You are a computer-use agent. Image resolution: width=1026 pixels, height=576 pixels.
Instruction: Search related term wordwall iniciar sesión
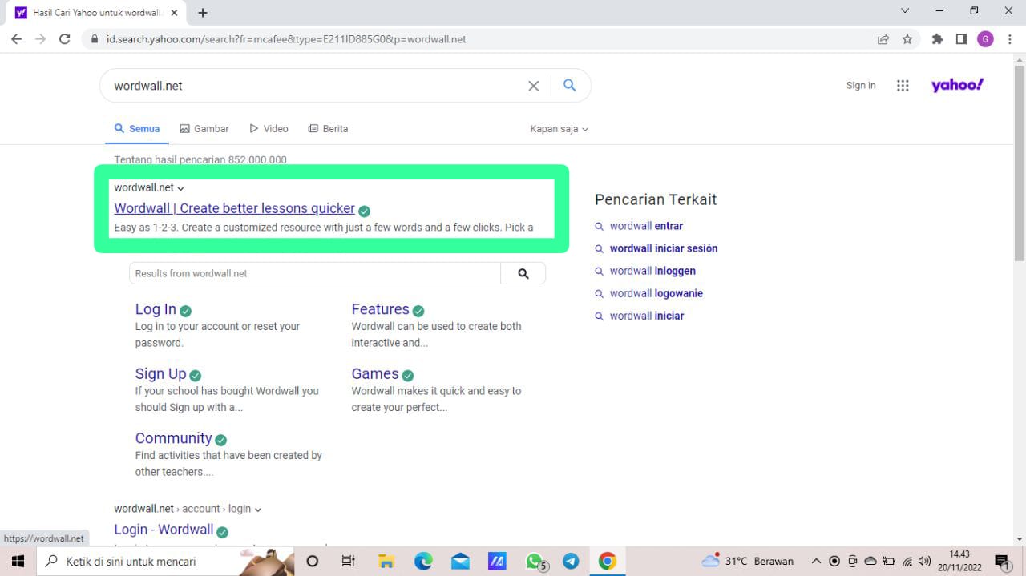(664, 248)
